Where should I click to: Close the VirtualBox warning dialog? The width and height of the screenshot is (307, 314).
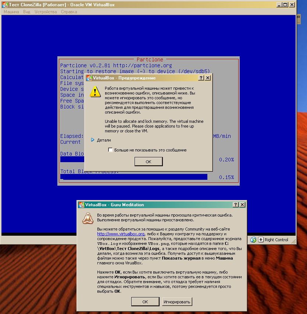click(208, 78)
